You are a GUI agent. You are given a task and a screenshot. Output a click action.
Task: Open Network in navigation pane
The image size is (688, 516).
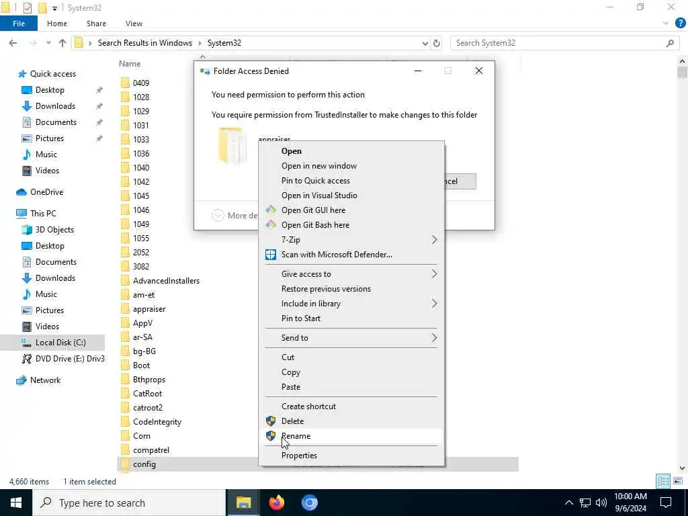[x=45, y=380]
